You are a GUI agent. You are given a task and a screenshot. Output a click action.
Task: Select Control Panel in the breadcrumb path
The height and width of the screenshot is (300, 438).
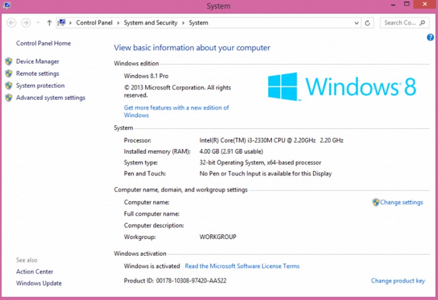95,23
